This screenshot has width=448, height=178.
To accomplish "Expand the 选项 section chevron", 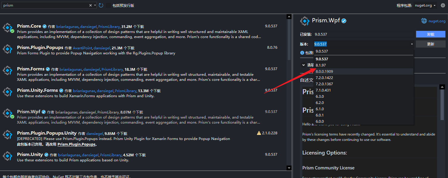I will point(304,65).
